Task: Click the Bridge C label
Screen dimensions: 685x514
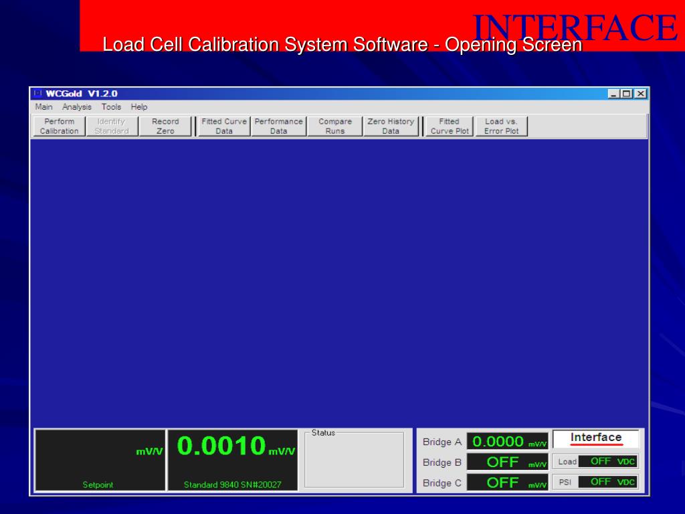Action: [442, 483]
